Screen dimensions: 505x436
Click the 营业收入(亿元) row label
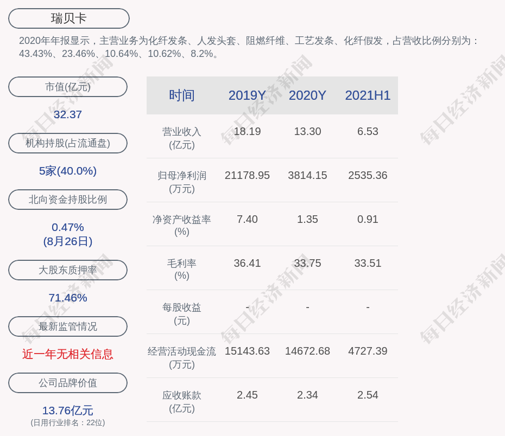point(182,138)
